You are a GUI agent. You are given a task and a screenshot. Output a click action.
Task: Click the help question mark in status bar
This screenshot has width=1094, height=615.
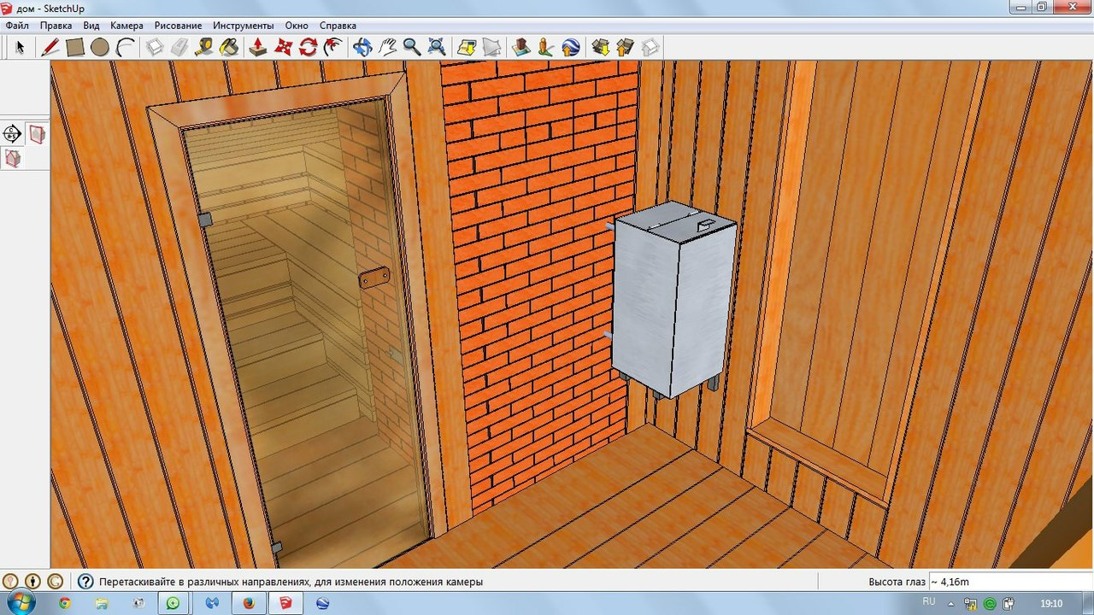pos(85,582)
